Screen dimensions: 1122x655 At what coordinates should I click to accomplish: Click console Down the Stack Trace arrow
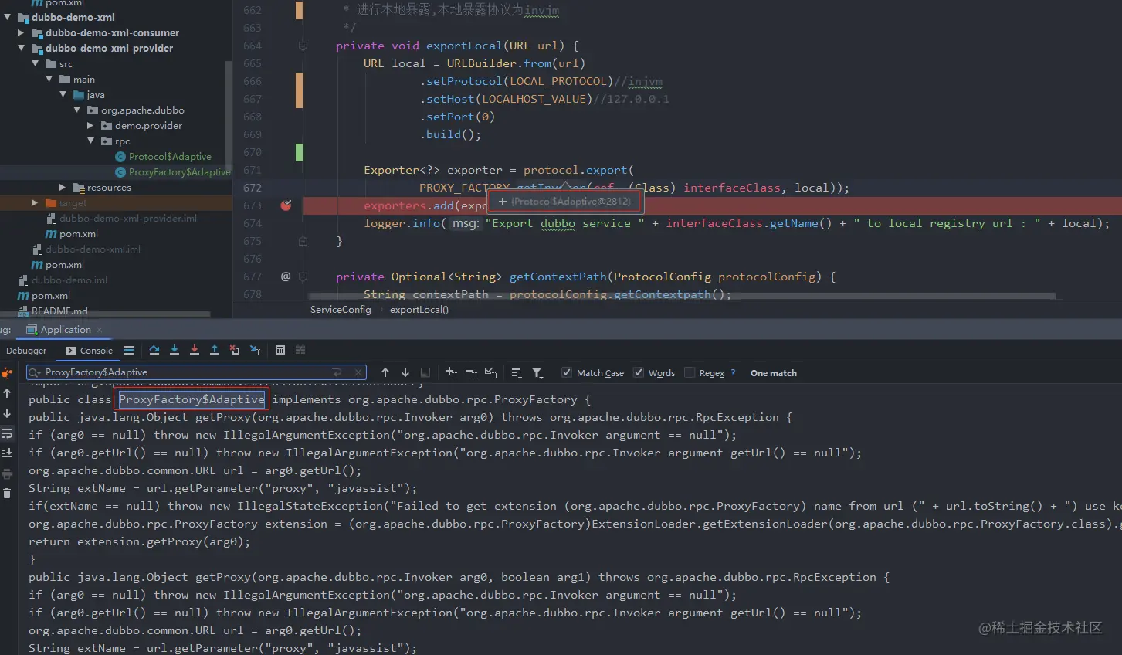pos(7,413)
